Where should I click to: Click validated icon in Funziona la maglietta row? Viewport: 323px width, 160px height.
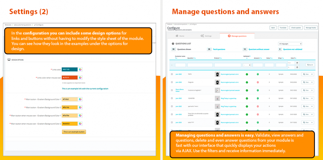[x=247, y=90]
